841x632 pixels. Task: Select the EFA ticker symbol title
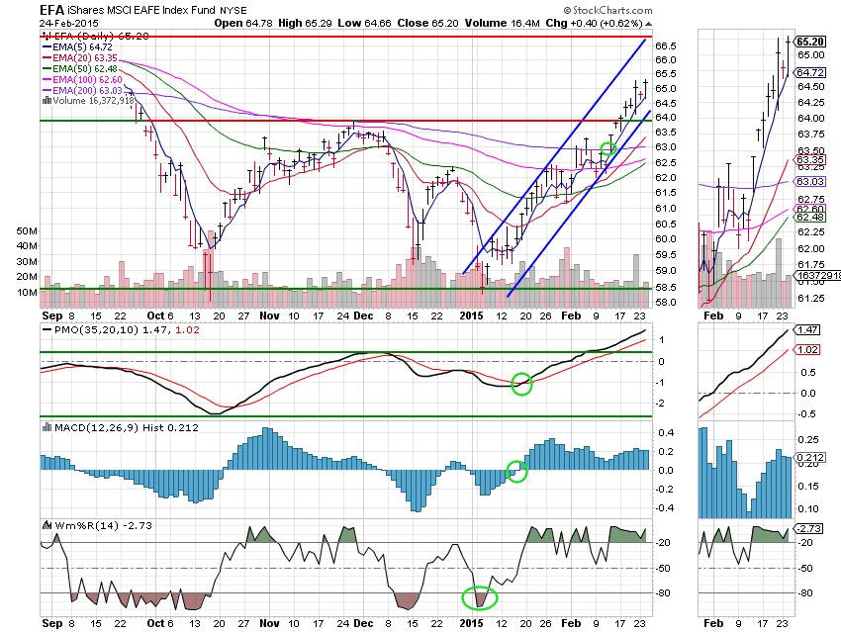tap(52, 10)
